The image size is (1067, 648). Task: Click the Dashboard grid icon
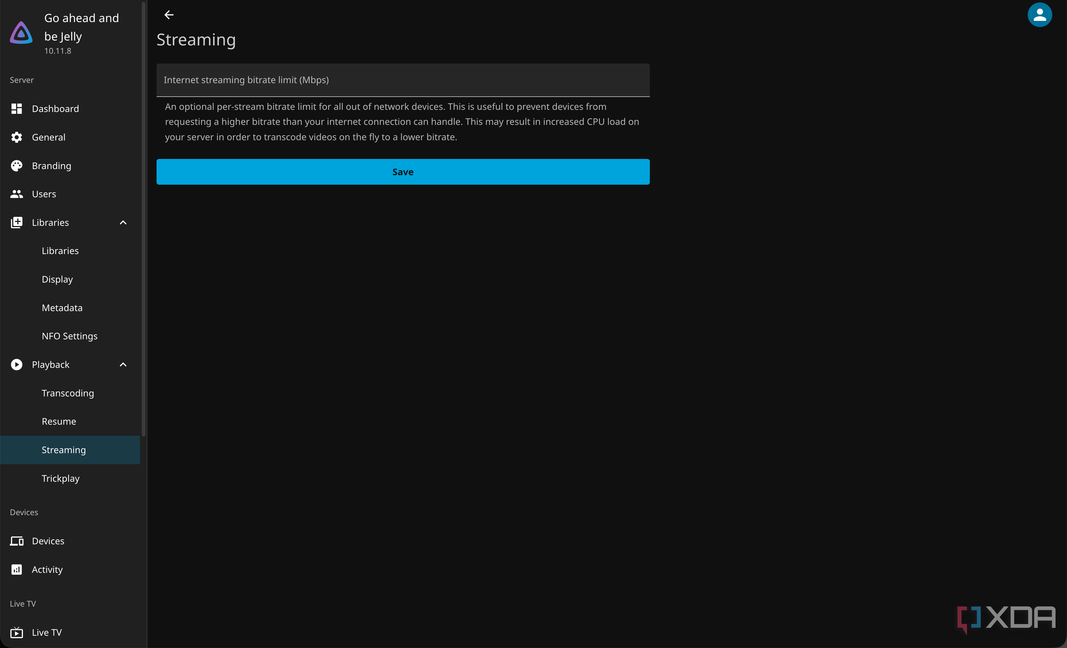tap(17, 109)
